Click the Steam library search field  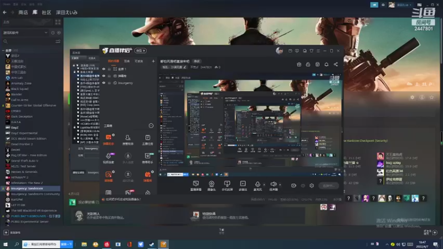pyautogui.click(x=28, y=41)
